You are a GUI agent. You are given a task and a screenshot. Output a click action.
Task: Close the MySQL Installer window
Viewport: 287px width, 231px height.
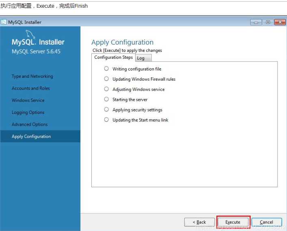[x=280, y=22]
